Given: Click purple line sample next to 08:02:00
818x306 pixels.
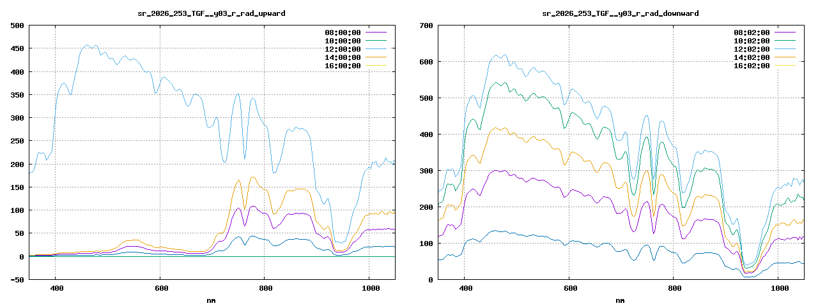Looking at the screenshot, I should coord(785,32).
